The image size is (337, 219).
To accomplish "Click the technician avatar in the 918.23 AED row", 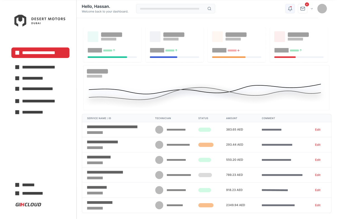I will [159, 190].
